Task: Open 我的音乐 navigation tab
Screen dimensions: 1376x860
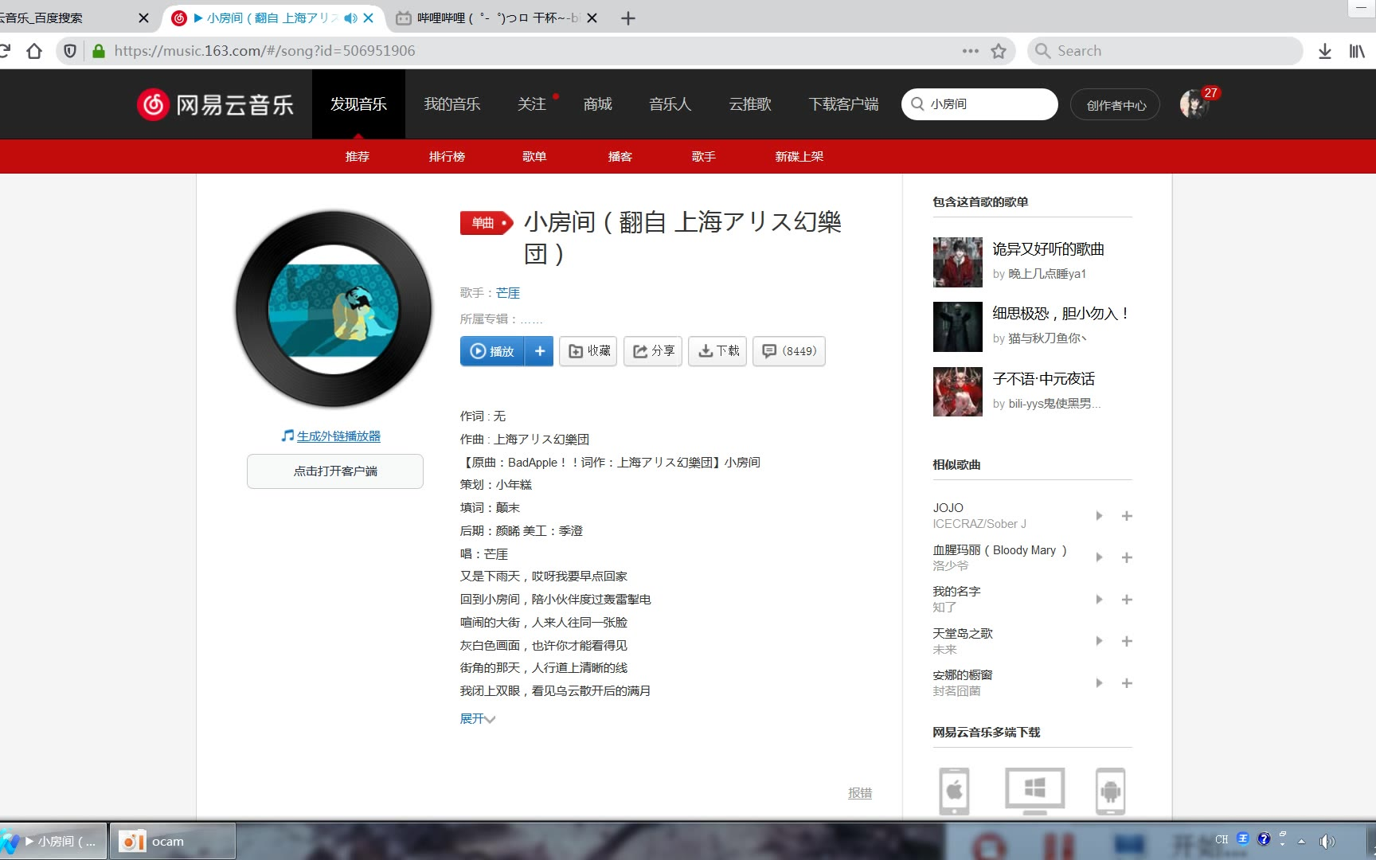Action: coord(452,104)
